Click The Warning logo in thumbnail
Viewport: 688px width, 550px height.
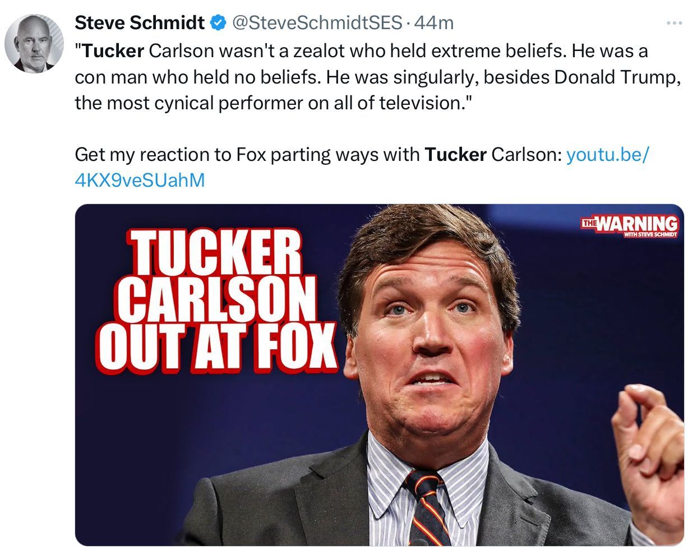click(x=630, y=227)
